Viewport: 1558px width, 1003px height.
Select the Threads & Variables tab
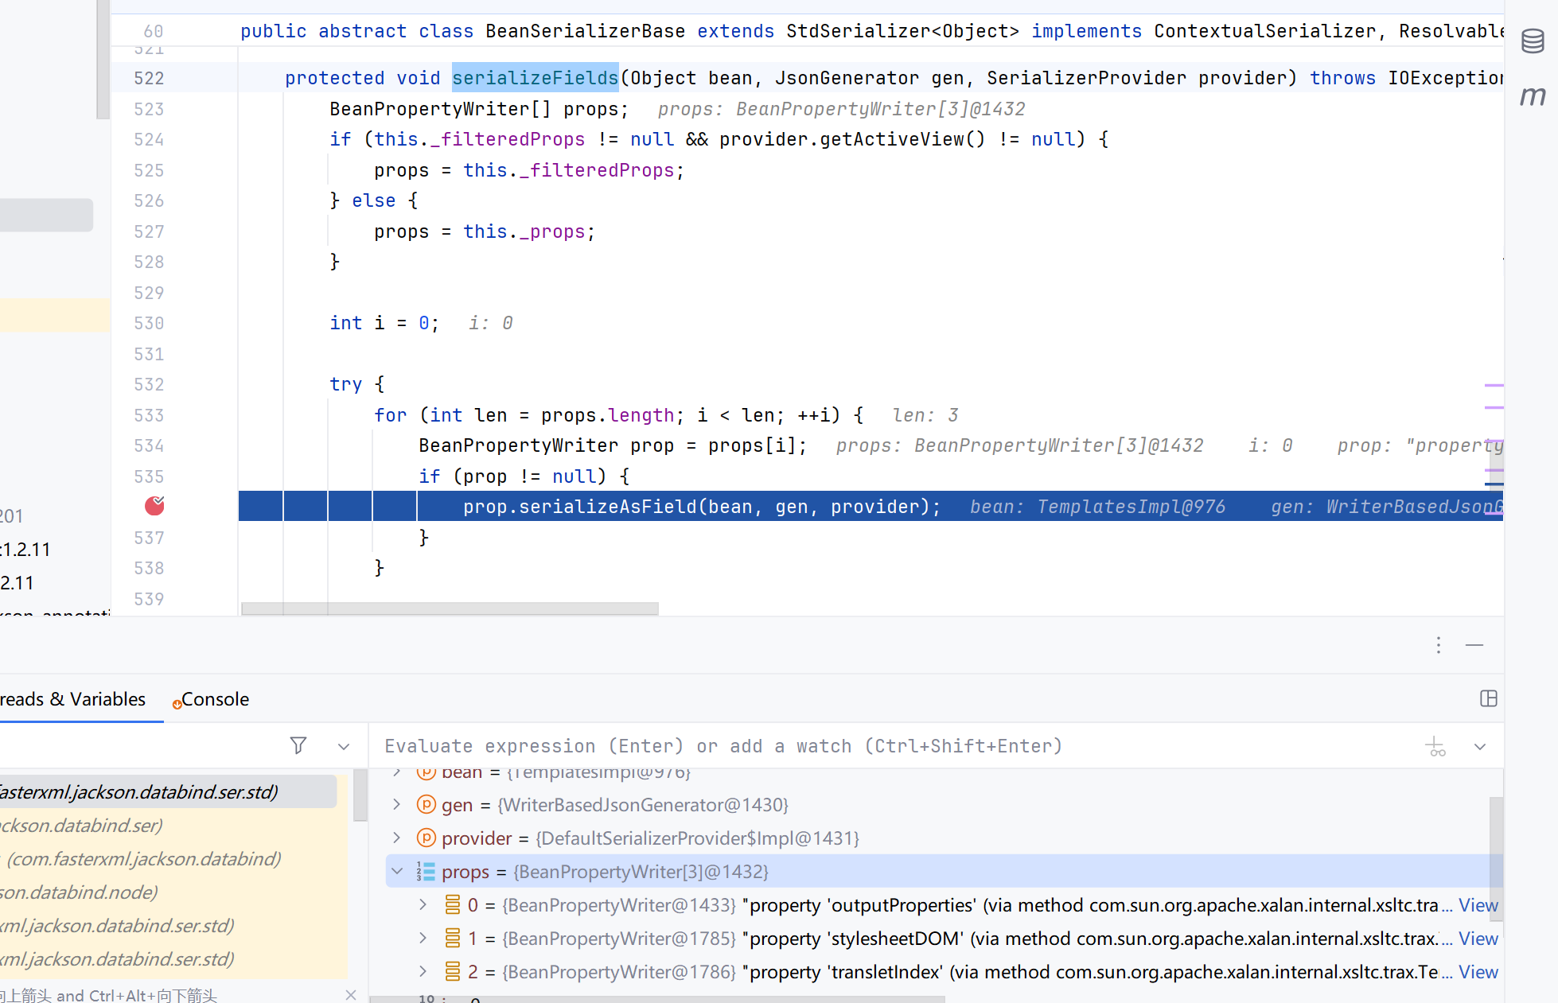pos(73,699)
